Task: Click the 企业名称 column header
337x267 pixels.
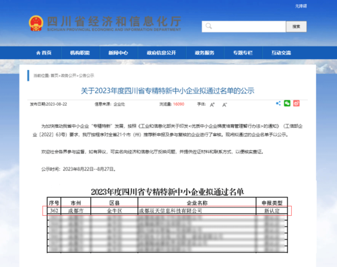Action: [197, 203]
